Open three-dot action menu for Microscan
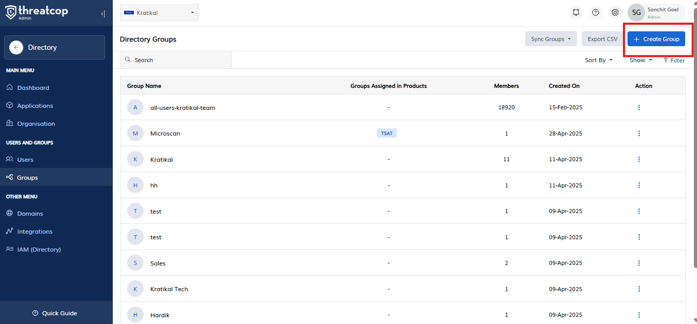 click(639, 134)
